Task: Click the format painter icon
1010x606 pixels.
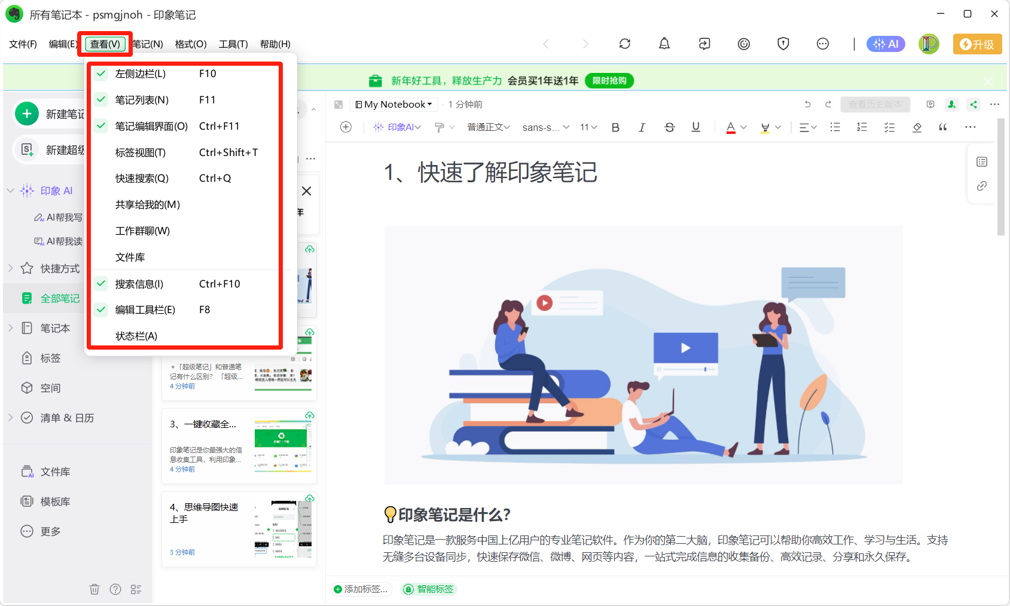Action: [x=440, y=127]
